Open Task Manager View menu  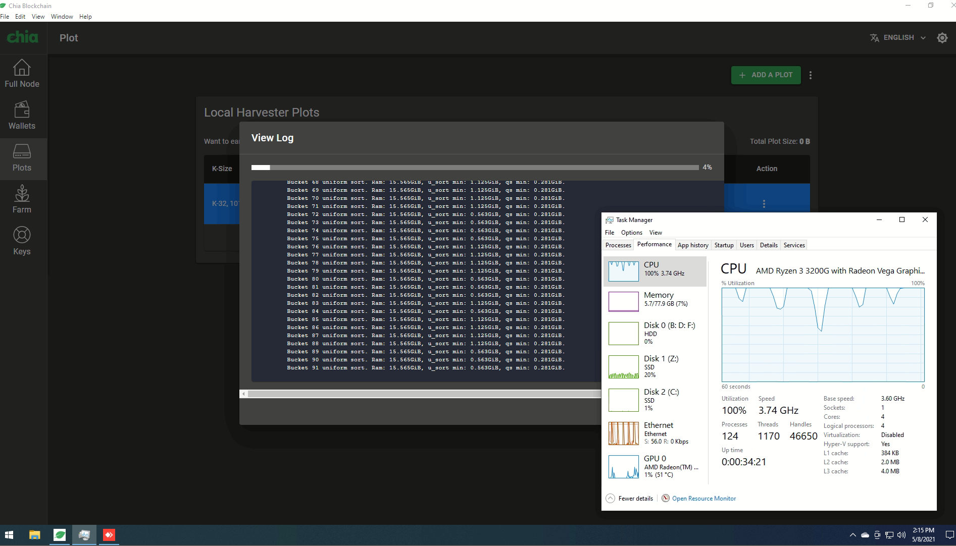coord(656,233)
